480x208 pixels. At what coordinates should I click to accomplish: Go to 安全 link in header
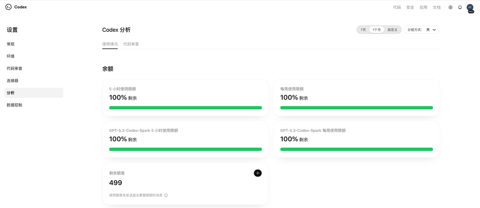[410, 7]
